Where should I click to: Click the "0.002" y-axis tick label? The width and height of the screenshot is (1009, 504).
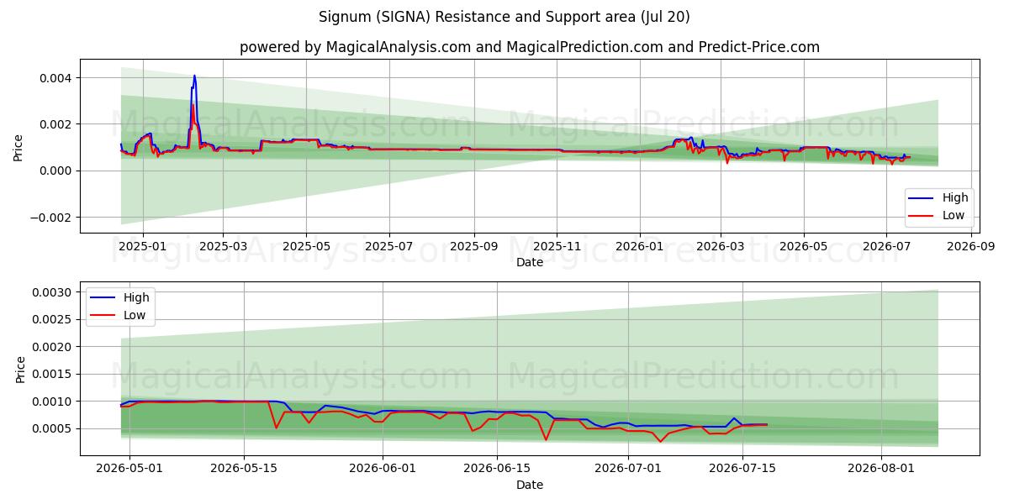click(x=57, y=124)
